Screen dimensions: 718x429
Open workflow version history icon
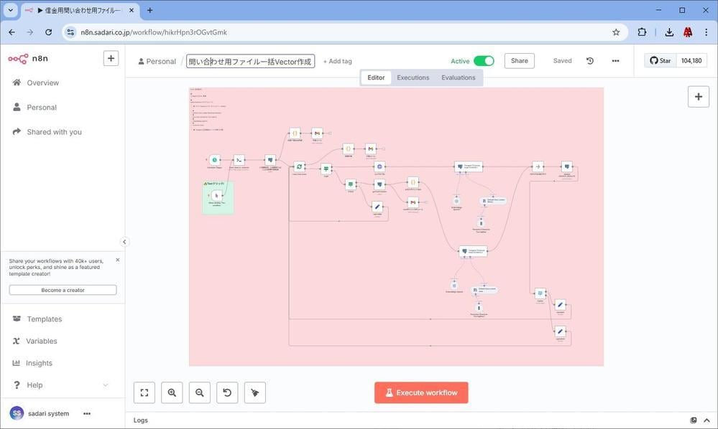click(590, 61)
